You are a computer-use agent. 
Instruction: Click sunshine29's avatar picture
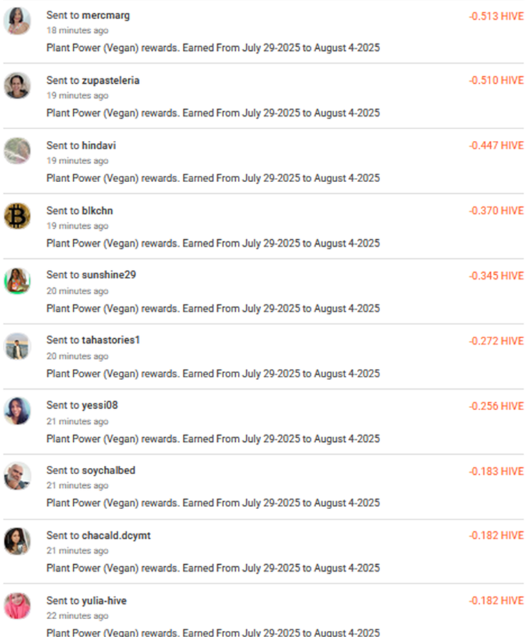coord(17,281)
